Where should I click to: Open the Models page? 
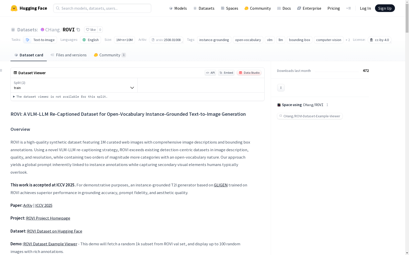tap(178, 8)
